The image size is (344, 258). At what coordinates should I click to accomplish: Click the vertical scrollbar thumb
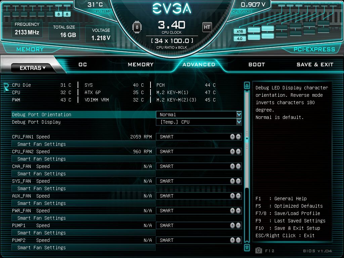click(247, 140)
